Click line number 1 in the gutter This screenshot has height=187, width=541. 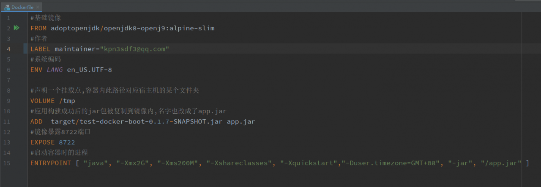click(8, 18)
